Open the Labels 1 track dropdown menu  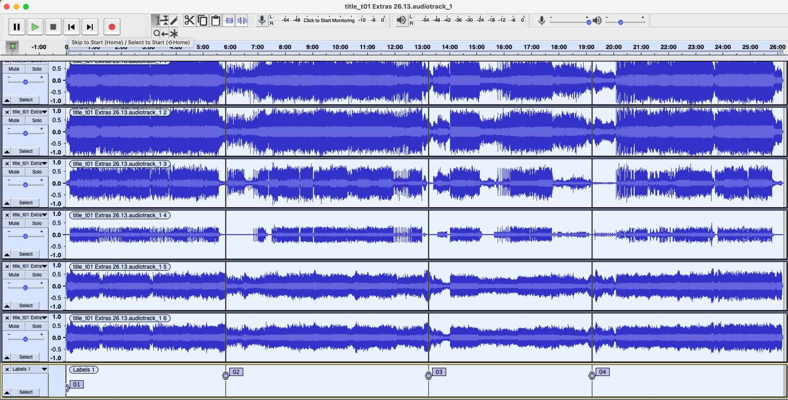coord(44,369)
